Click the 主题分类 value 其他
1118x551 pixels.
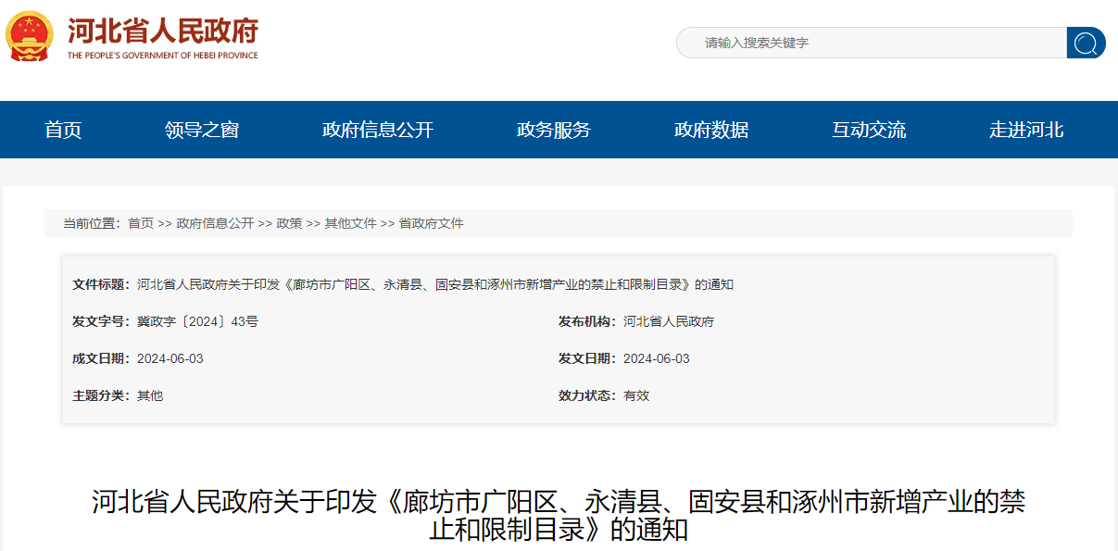click(150, 395)
